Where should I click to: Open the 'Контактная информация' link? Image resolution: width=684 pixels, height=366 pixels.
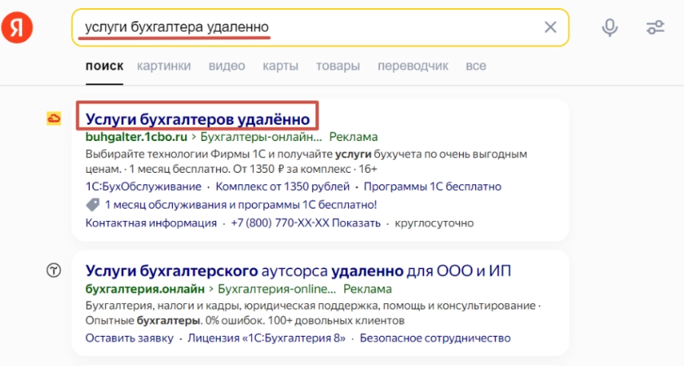click(151, 223)
